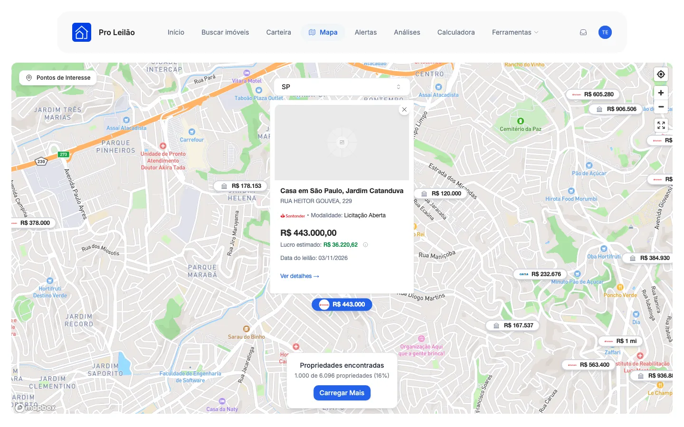
Task: Toggle fullscreen map view
Action: [x=661, y=125]
